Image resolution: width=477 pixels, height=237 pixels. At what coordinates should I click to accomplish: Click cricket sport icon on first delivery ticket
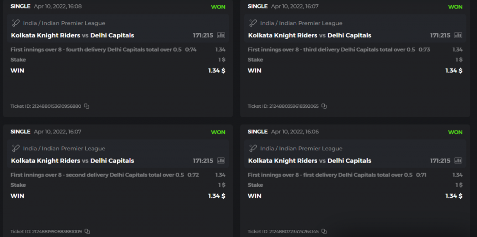253,148
